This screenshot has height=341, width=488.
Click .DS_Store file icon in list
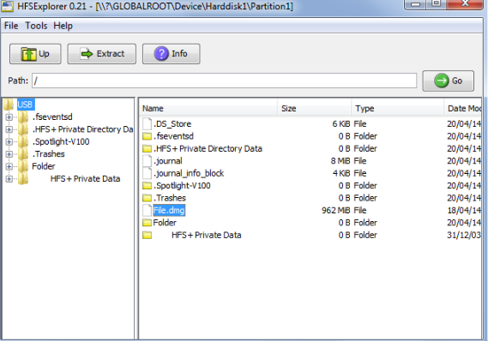(147, 123)
